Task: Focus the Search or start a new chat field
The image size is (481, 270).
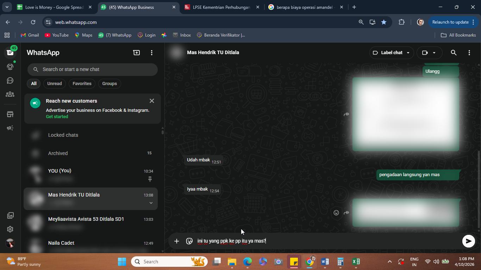Action: (x=93, y=69)
